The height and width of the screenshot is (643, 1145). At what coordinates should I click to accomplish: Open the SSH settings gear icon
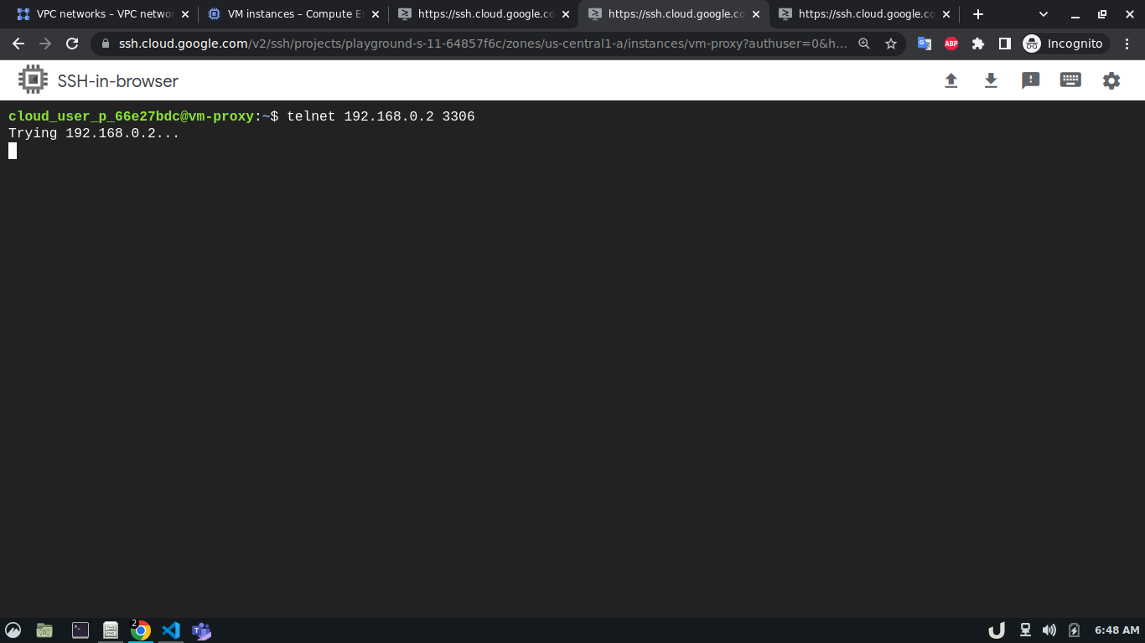[x=1111, y=80]
